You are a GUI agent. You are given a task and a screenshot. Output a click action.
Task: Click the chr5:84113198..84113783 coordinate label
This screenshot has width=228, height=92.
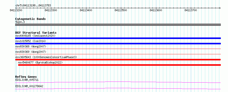tap(33, 6)
